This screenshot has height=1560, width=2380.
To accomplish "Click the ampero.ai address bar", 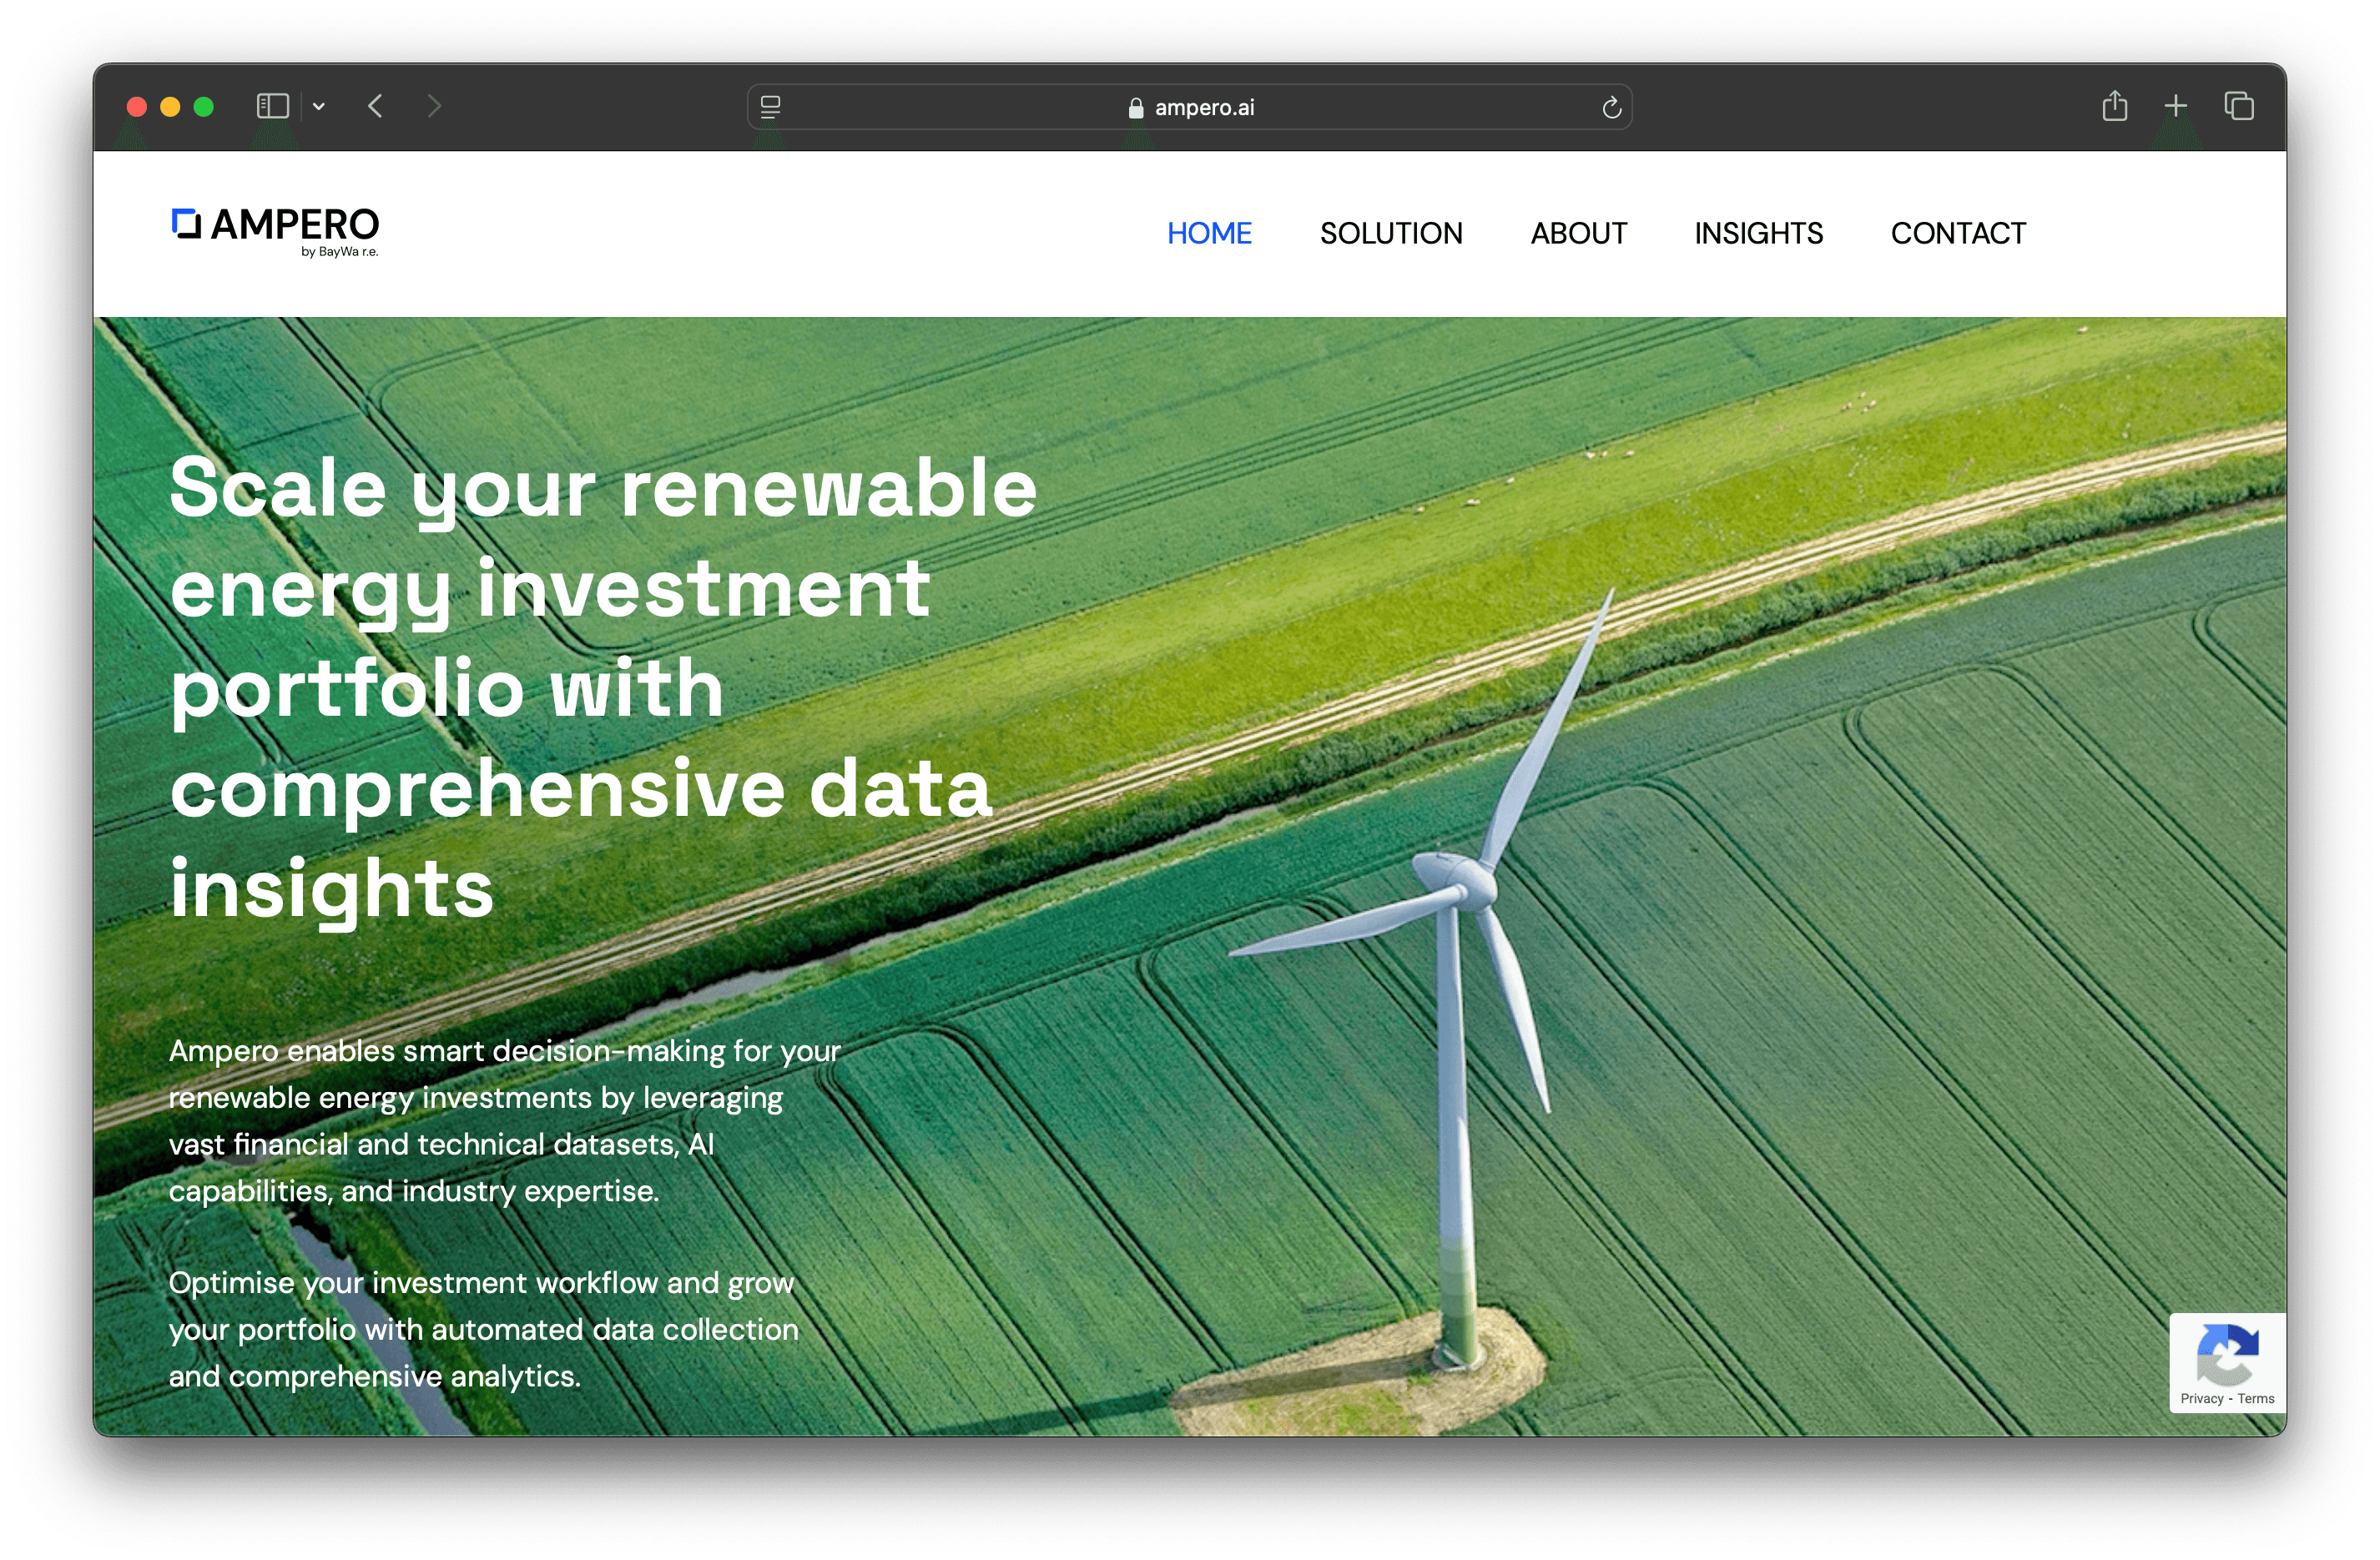I will tap(1189, 107).
